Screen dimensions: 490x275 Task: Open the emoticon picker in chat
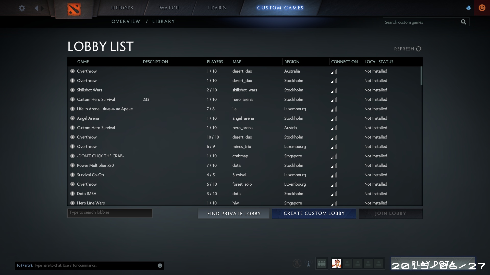[x=160, y=266]
